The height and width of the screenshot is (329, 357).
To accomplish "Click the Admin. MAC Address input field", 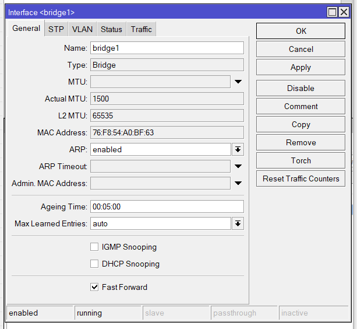I will pos(160,183).
